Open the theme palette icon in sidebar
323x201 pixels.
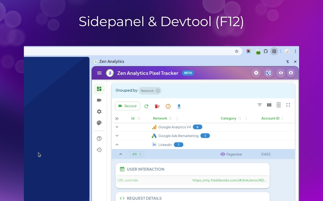[99, 123]
